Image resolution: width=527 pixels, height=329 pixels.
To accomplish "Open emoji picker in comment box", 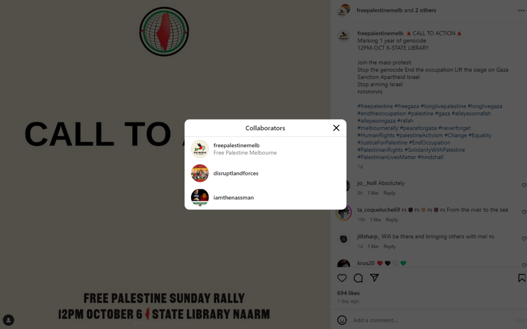I will [342, 320].
